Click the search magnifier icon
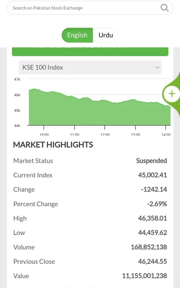 (164, 8)
